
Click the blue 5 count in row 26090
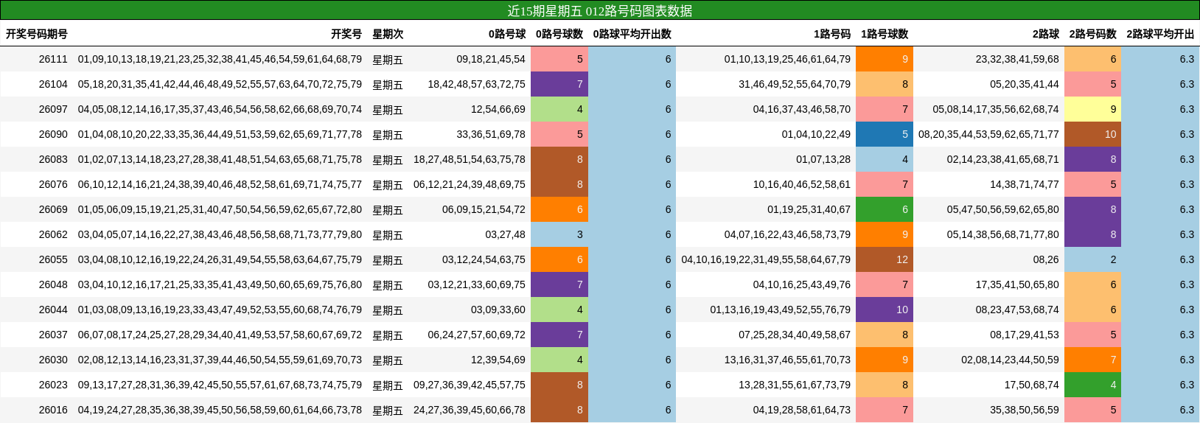tap(885, 134)
